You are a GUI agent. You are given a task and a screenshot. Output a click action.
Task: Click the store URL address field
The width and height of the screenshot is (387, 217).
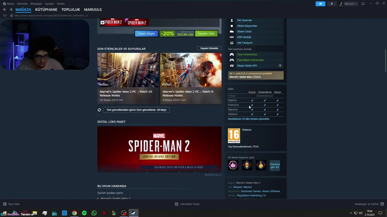click(x=51, y=15)
